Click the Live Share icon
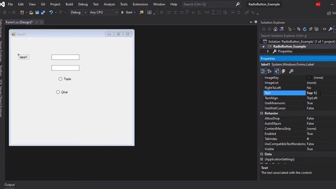336x189 pixels. pos(329,13)
